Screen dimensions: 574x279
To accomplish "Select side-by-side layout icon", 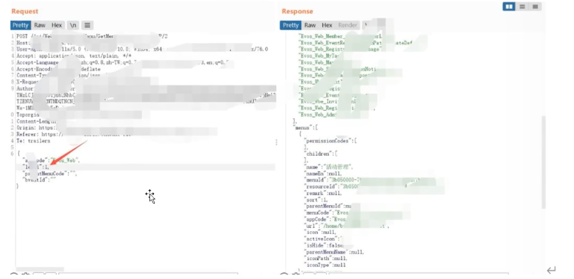I will (x=509, y=7).
